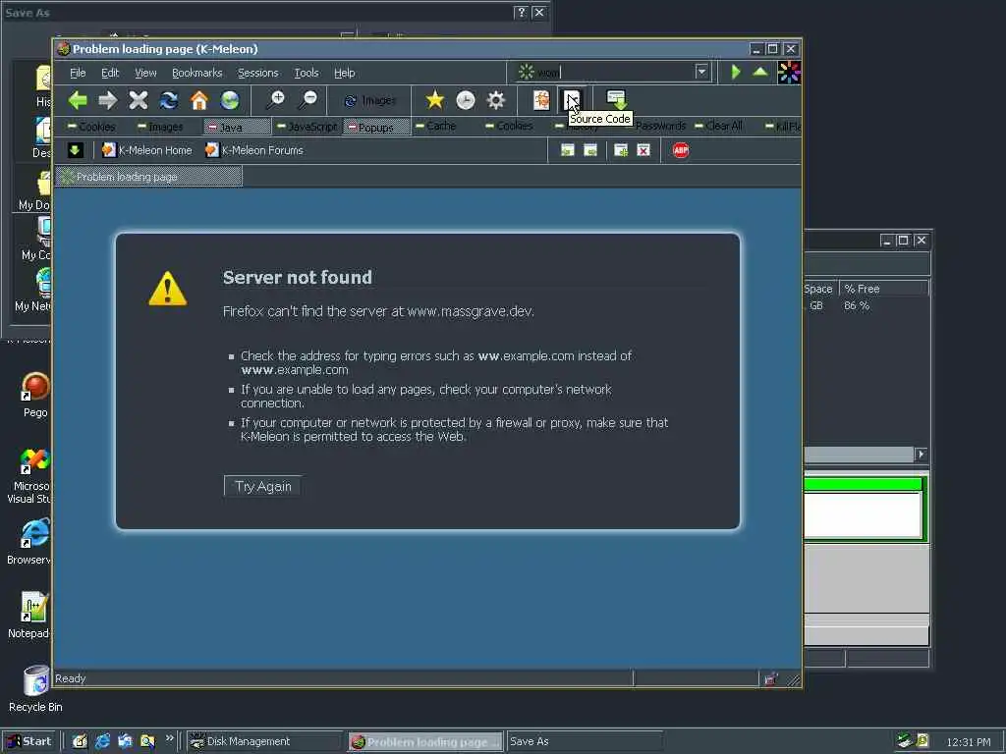Click the orange page icon left of Source Code

click(541, 100)
